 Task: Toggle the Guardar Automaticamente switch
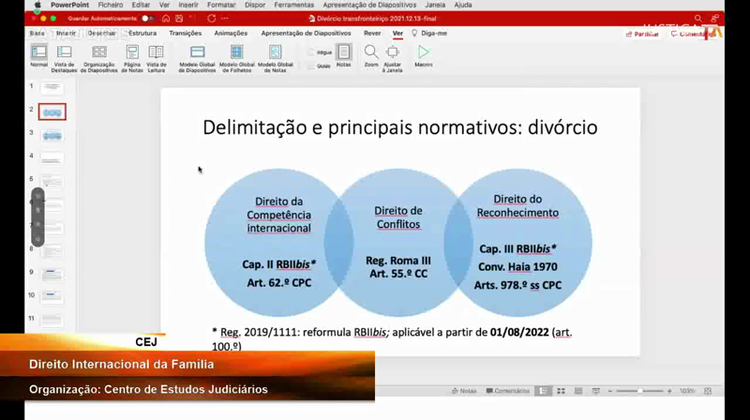[147, 18]
